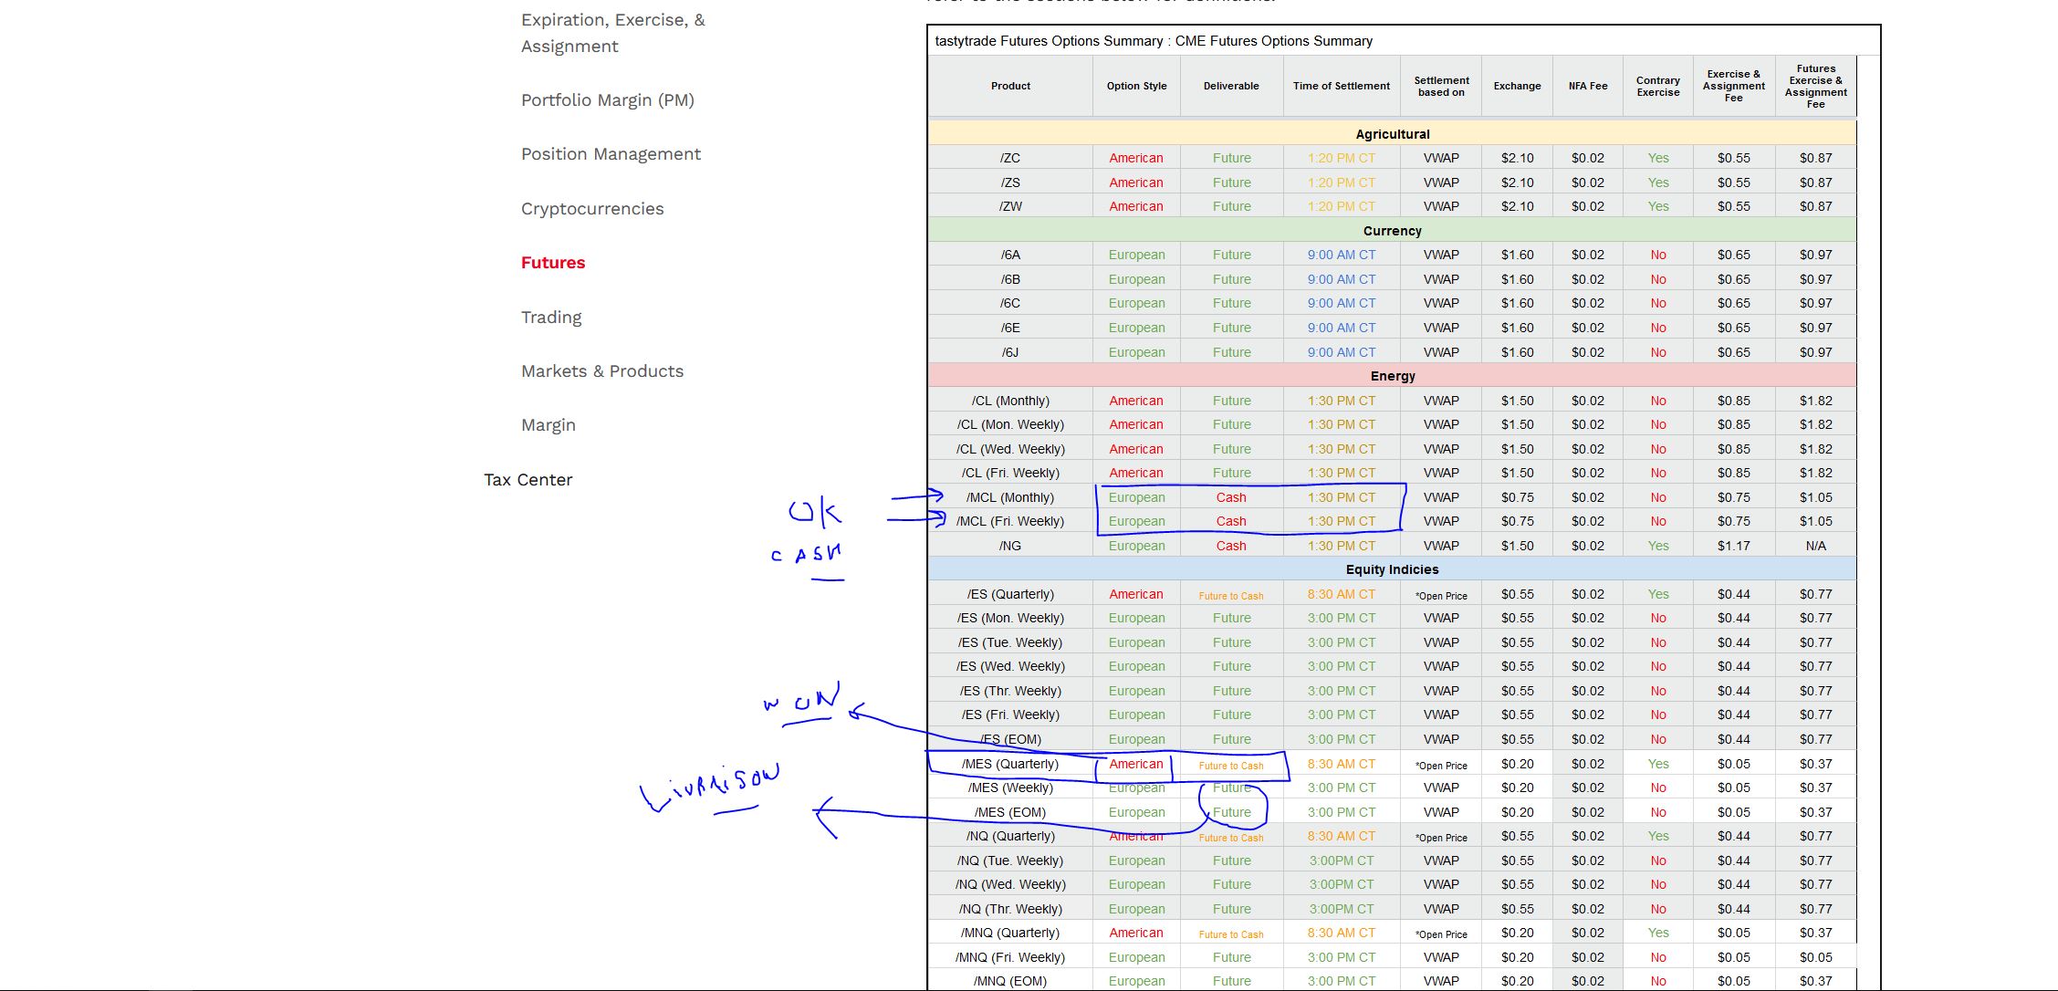Screen dimensions: 2058x991
Task: Click the /MES (Quarterly) product cell
Action: (1009, 764)
